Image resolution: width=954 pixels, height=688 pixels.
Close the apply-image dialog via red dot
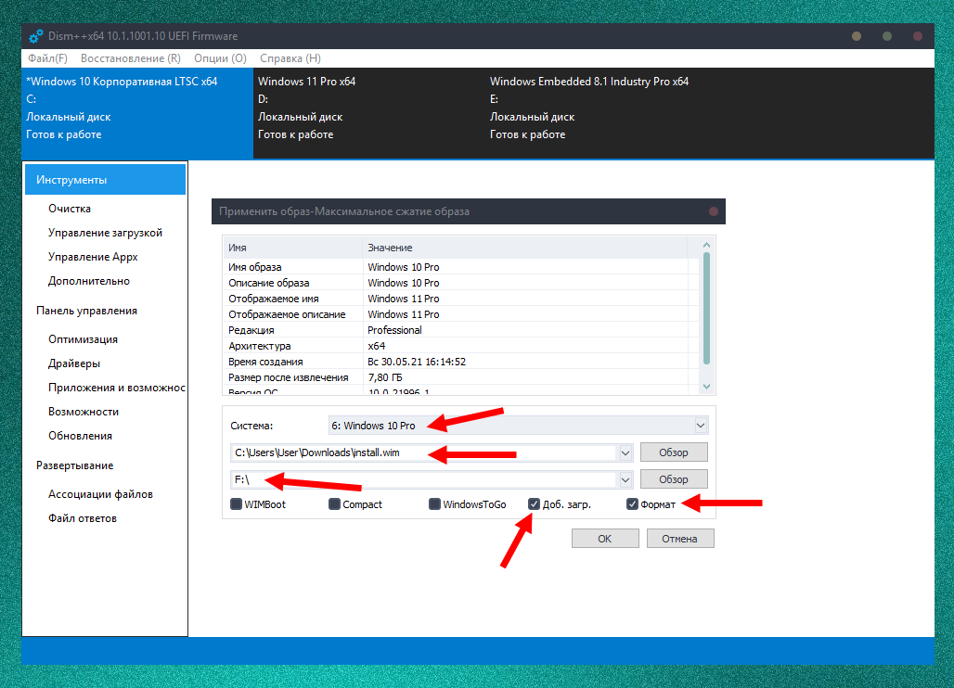point(714,211)
